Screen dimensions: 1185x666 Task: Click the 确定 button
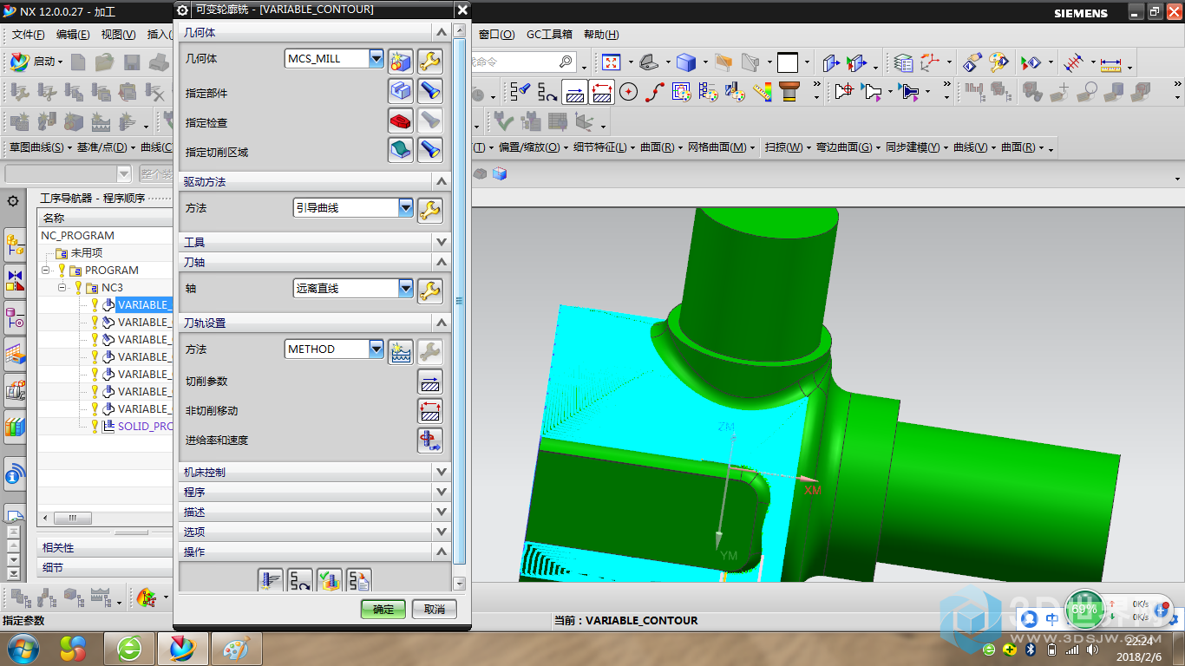pyautogui.click(x=383, y=610)
